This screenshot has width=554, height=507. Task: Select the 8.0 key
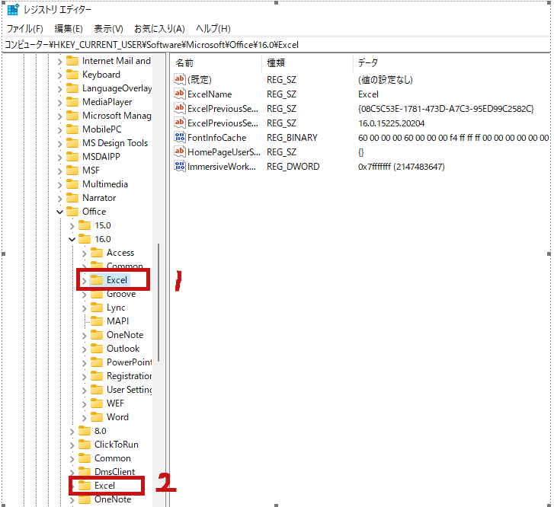101,431
